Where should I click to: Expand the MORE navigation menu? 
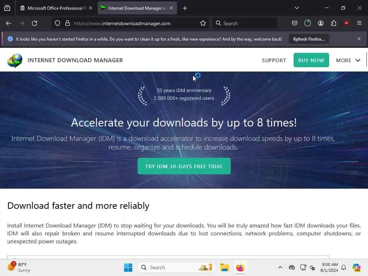[348, 60]
